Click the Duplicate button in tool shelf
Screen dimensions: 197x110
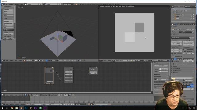9,21
